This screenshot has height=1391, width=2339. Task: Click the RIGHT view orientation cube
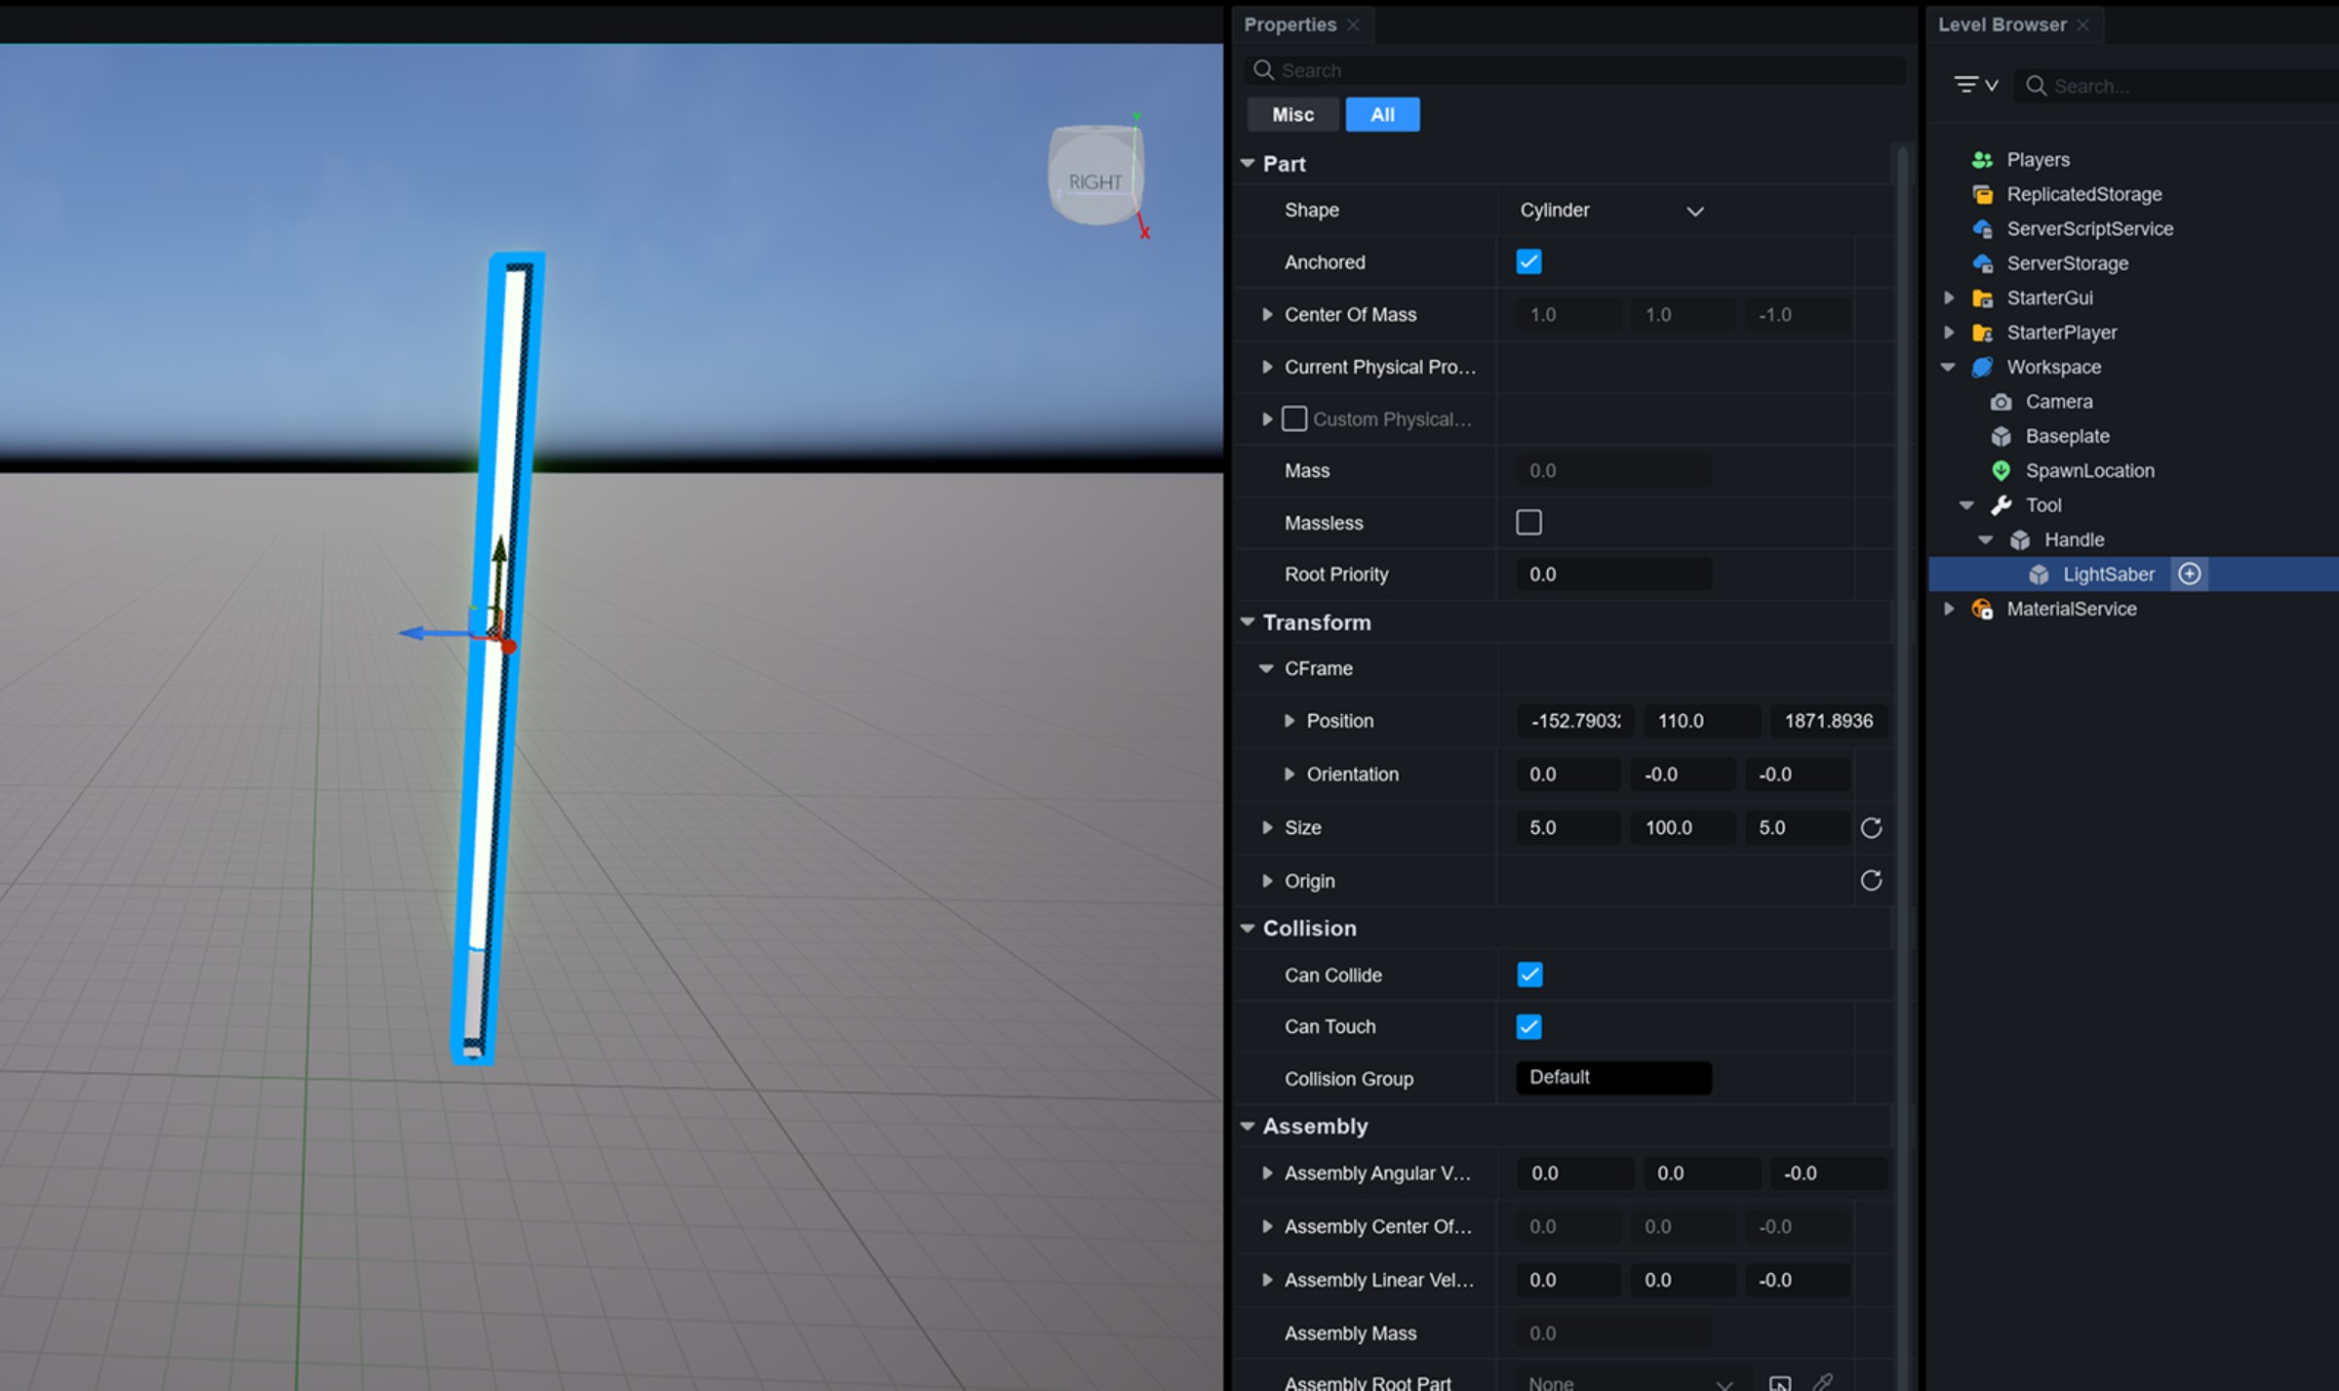(x=1094, y=179)
